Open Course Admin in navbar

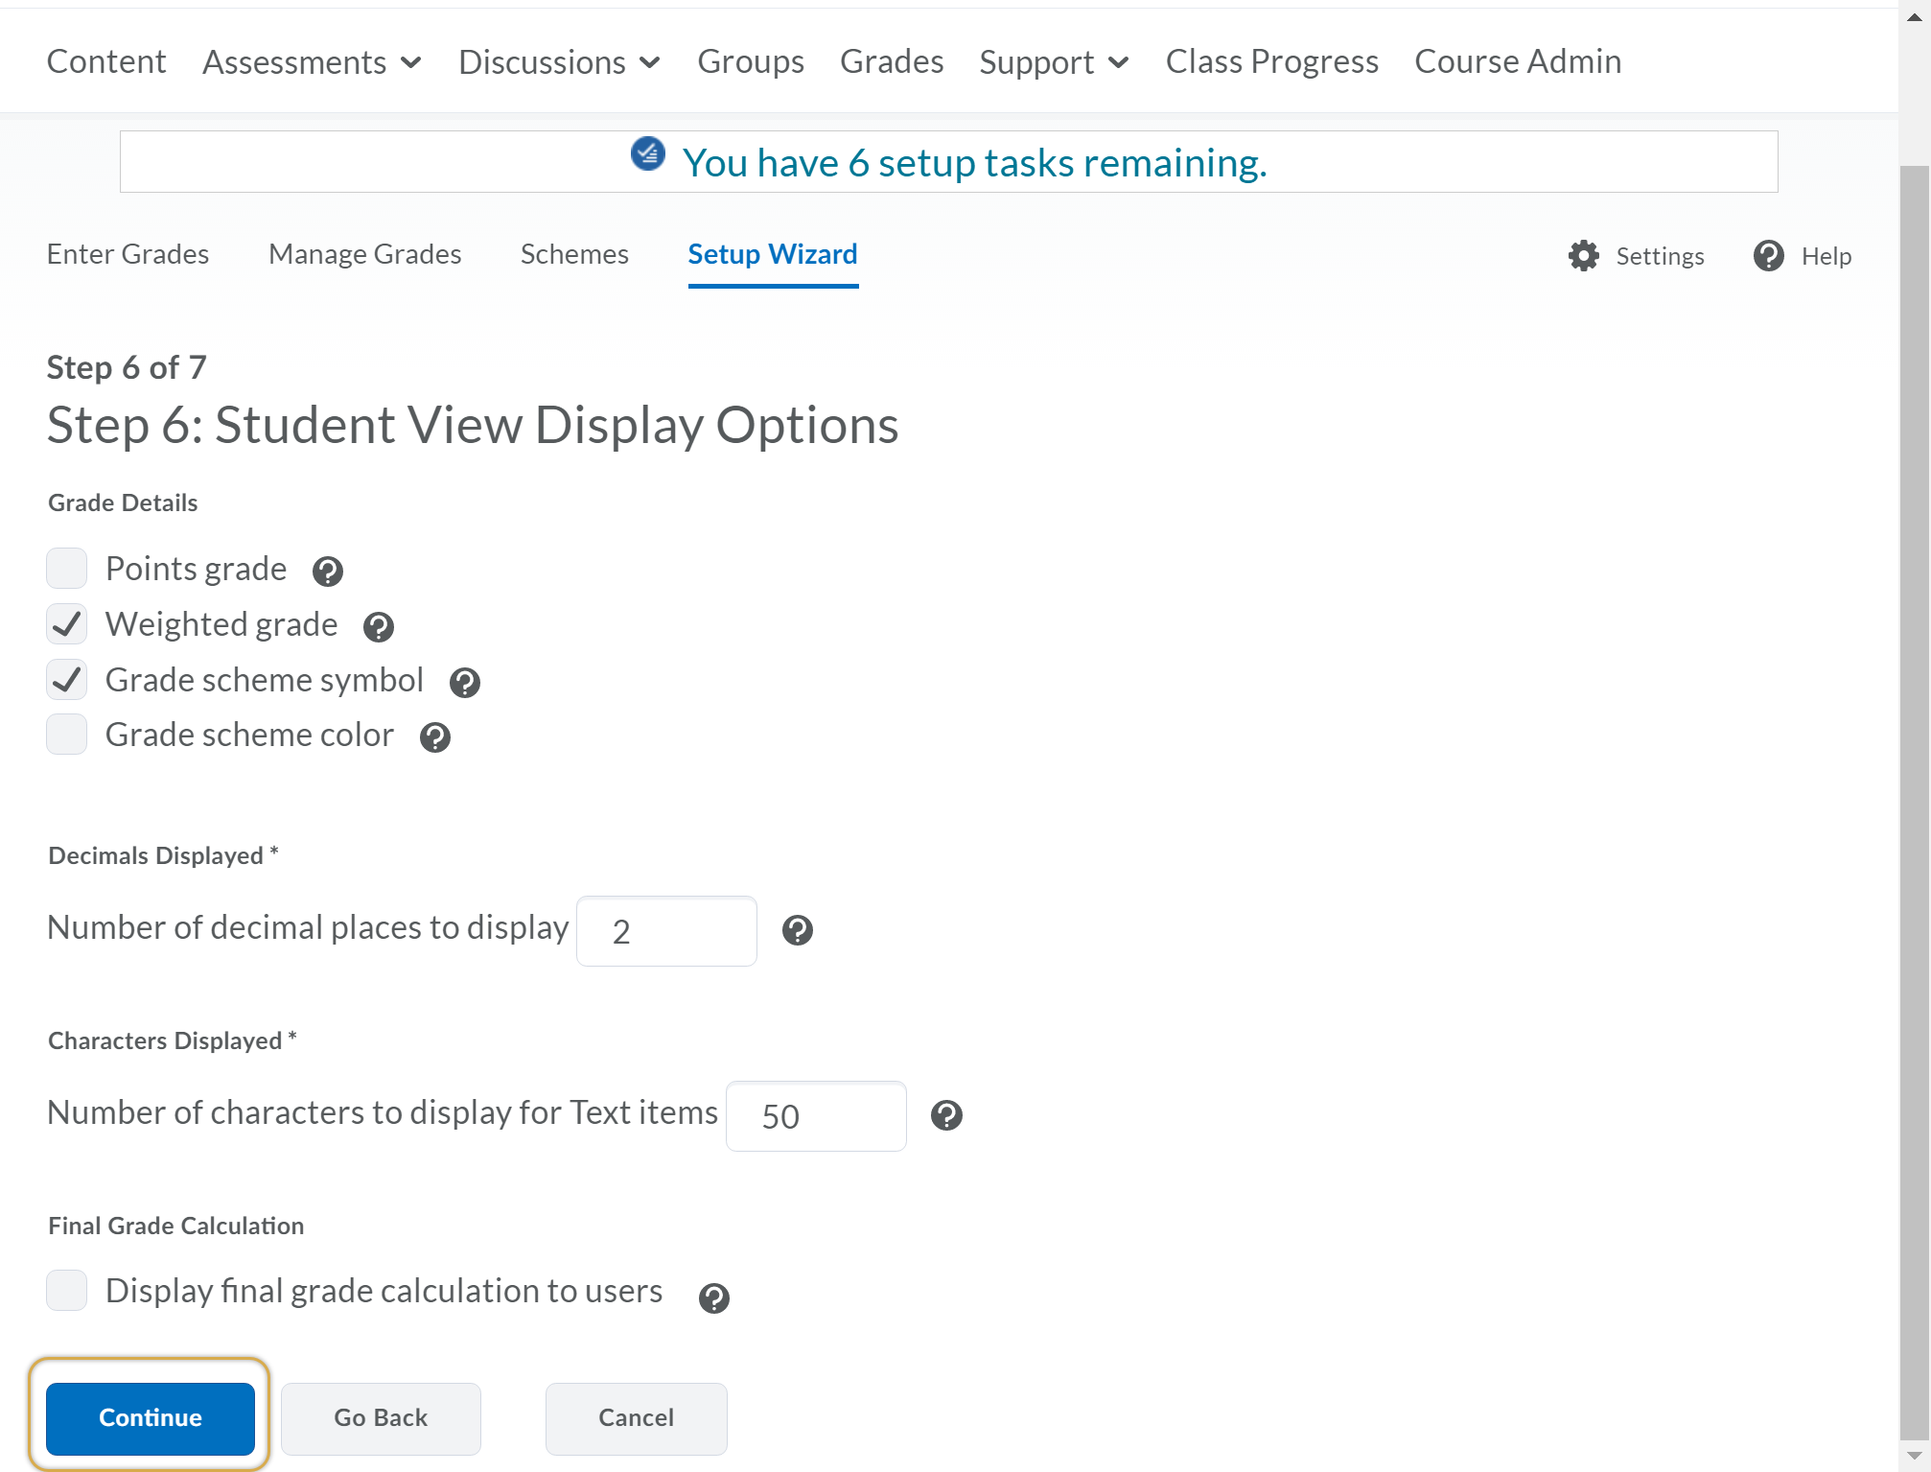tap(1518, 61)
